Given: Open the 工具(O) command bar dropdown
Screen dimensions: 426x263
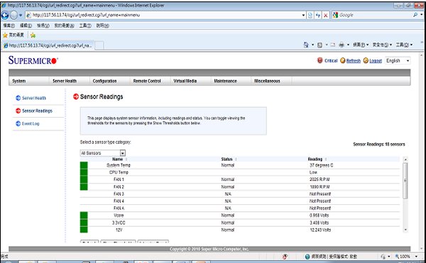Looking at the screenshot, I should point(404,45).
